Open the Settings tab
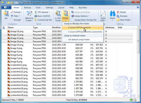The height and width of the screenshot is (103, 141). [x=49, y=8]
